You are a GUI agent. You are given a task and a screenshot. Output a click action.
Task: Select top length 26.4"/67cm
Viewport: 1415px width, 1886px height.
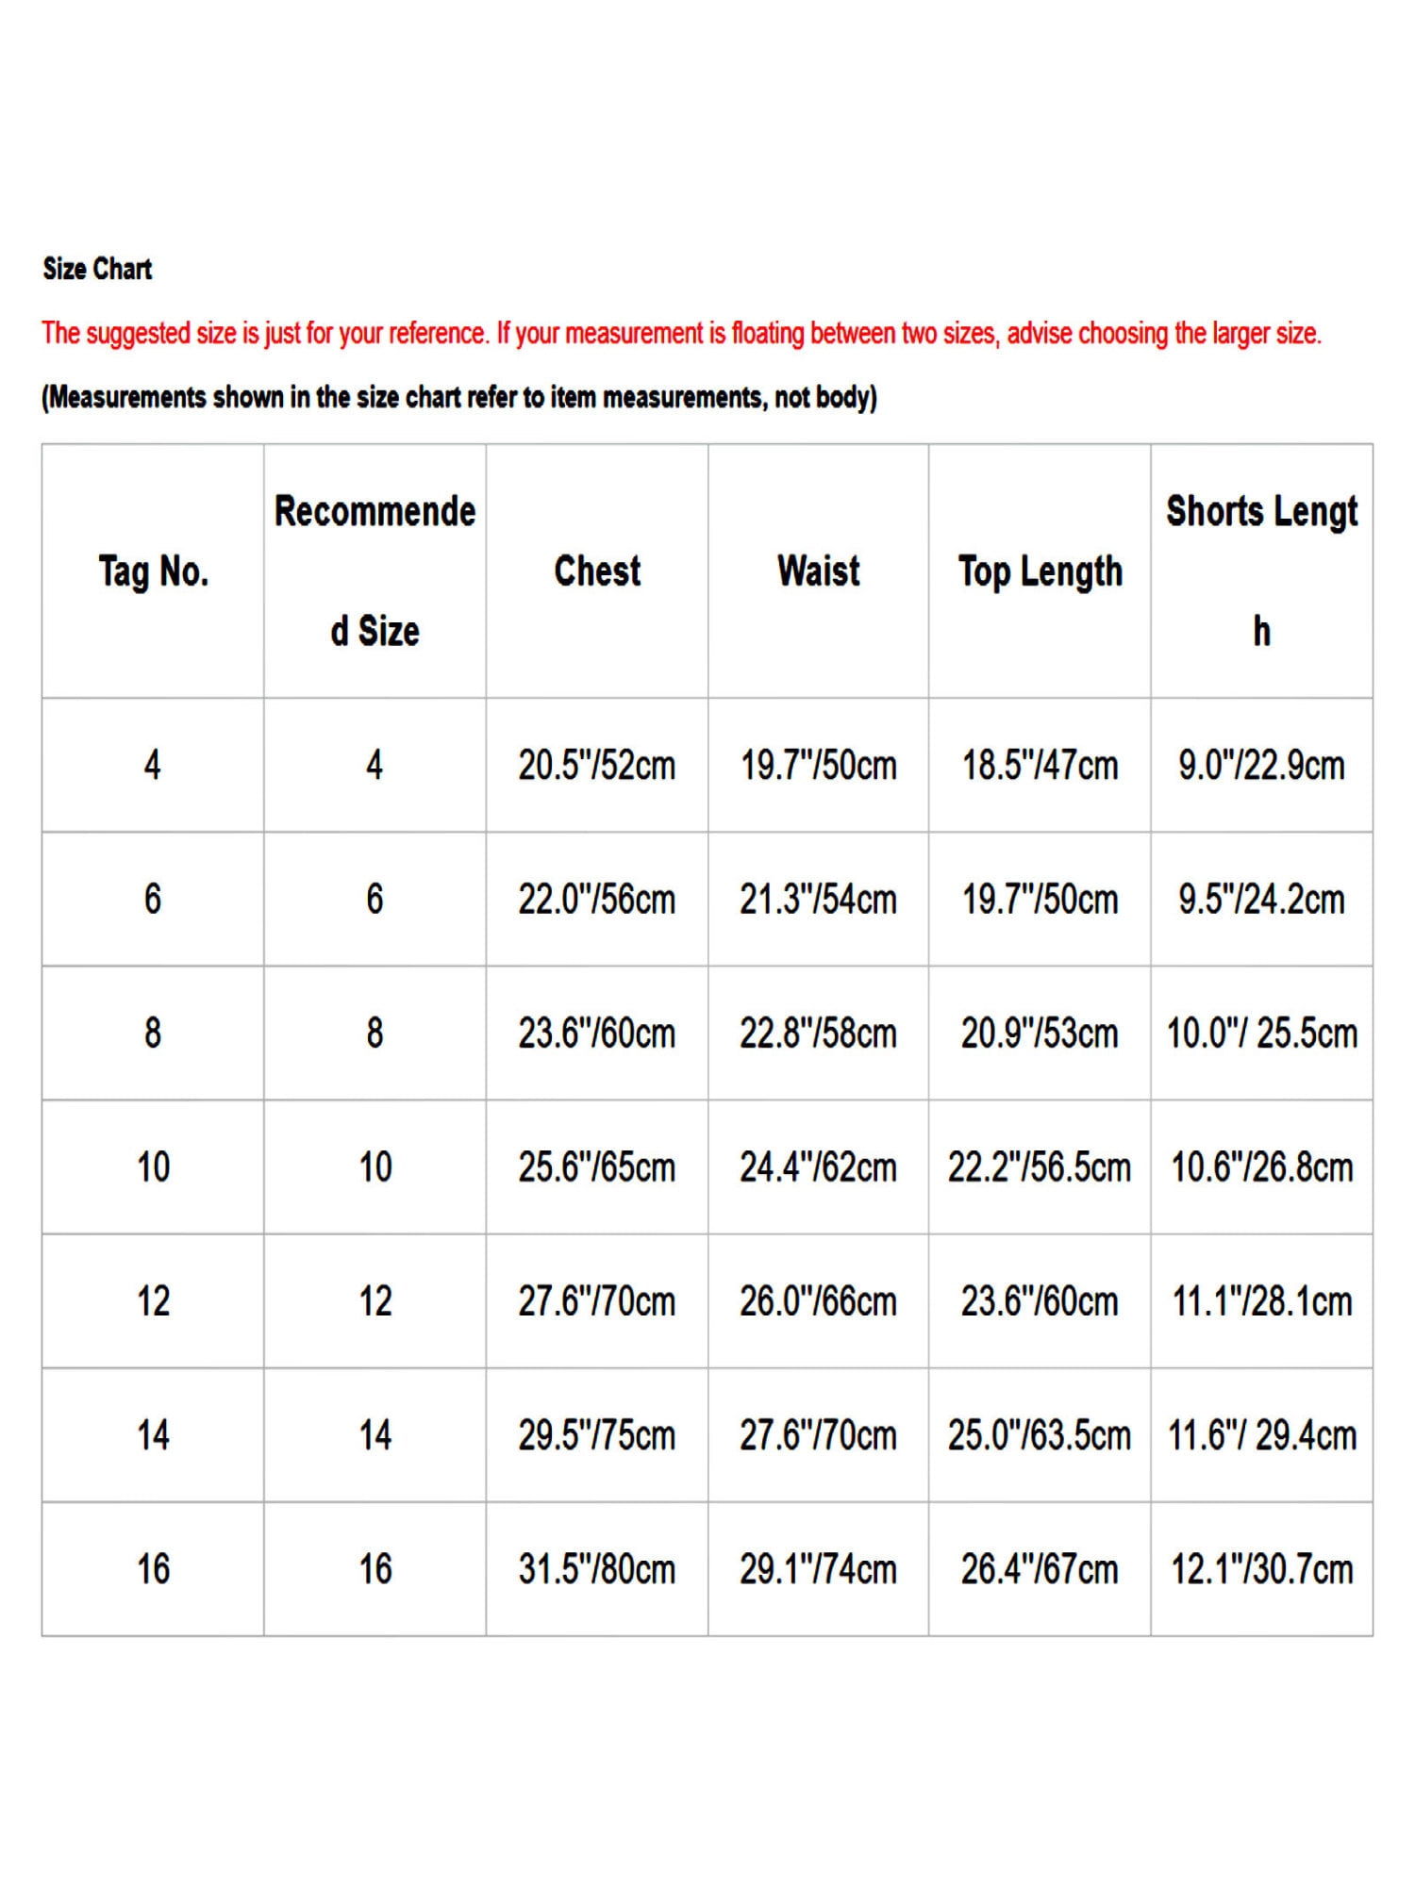tap(1040, 1569)
